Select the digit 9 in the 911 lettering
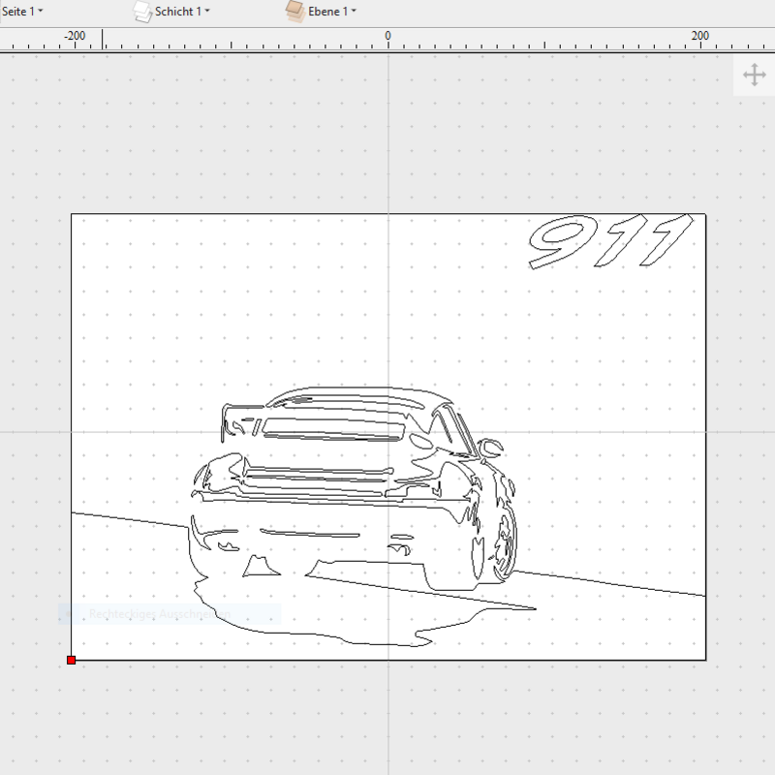 [561, 242]
